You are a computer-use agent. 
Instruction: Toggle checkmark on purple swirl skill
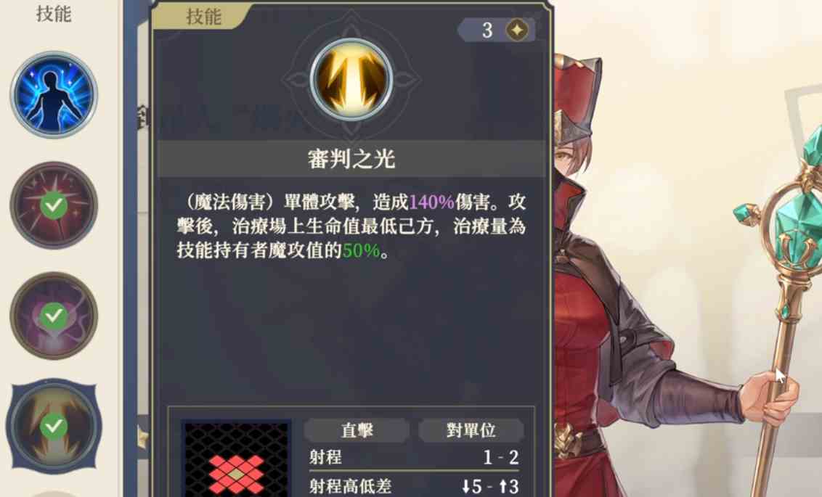(x=54, y=316)
